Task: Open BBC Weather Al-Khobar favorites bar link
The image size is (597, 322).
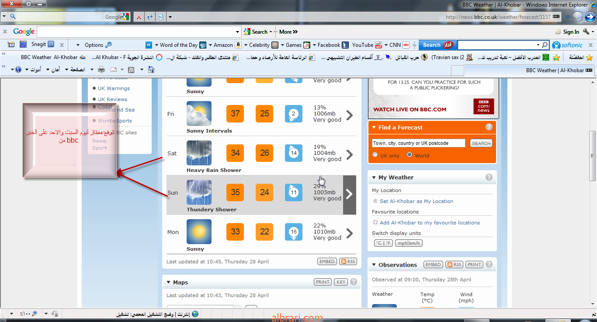Action: pos(53,57)
